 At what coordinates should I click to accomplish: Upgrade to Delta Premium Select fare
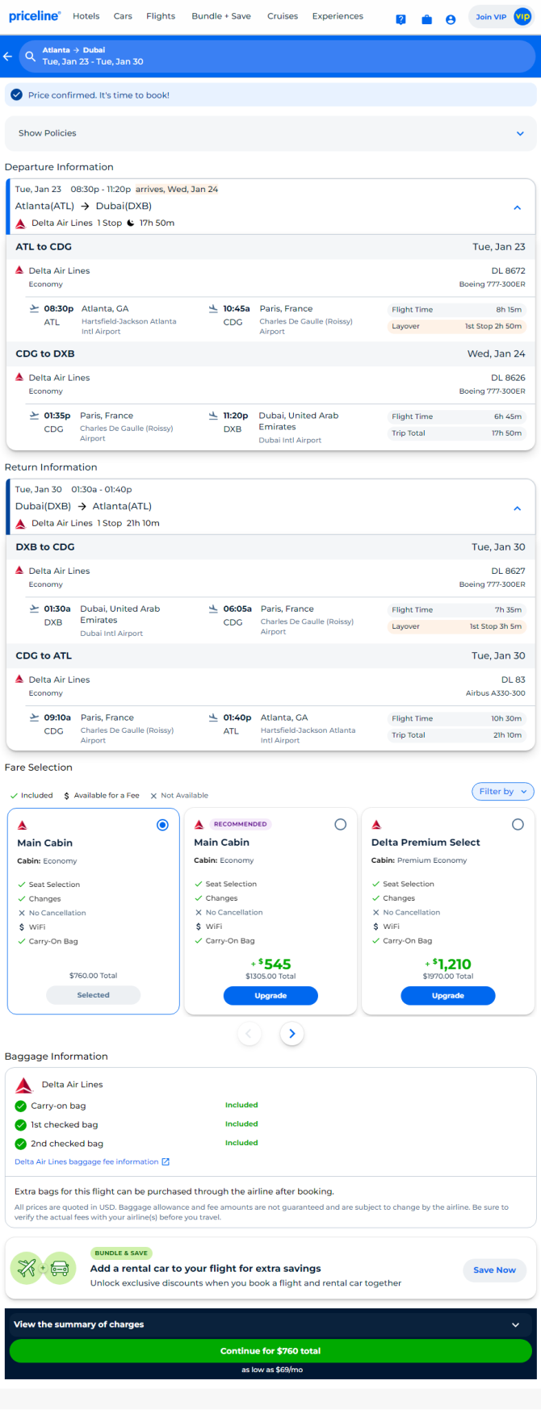[x=448, y=996]
